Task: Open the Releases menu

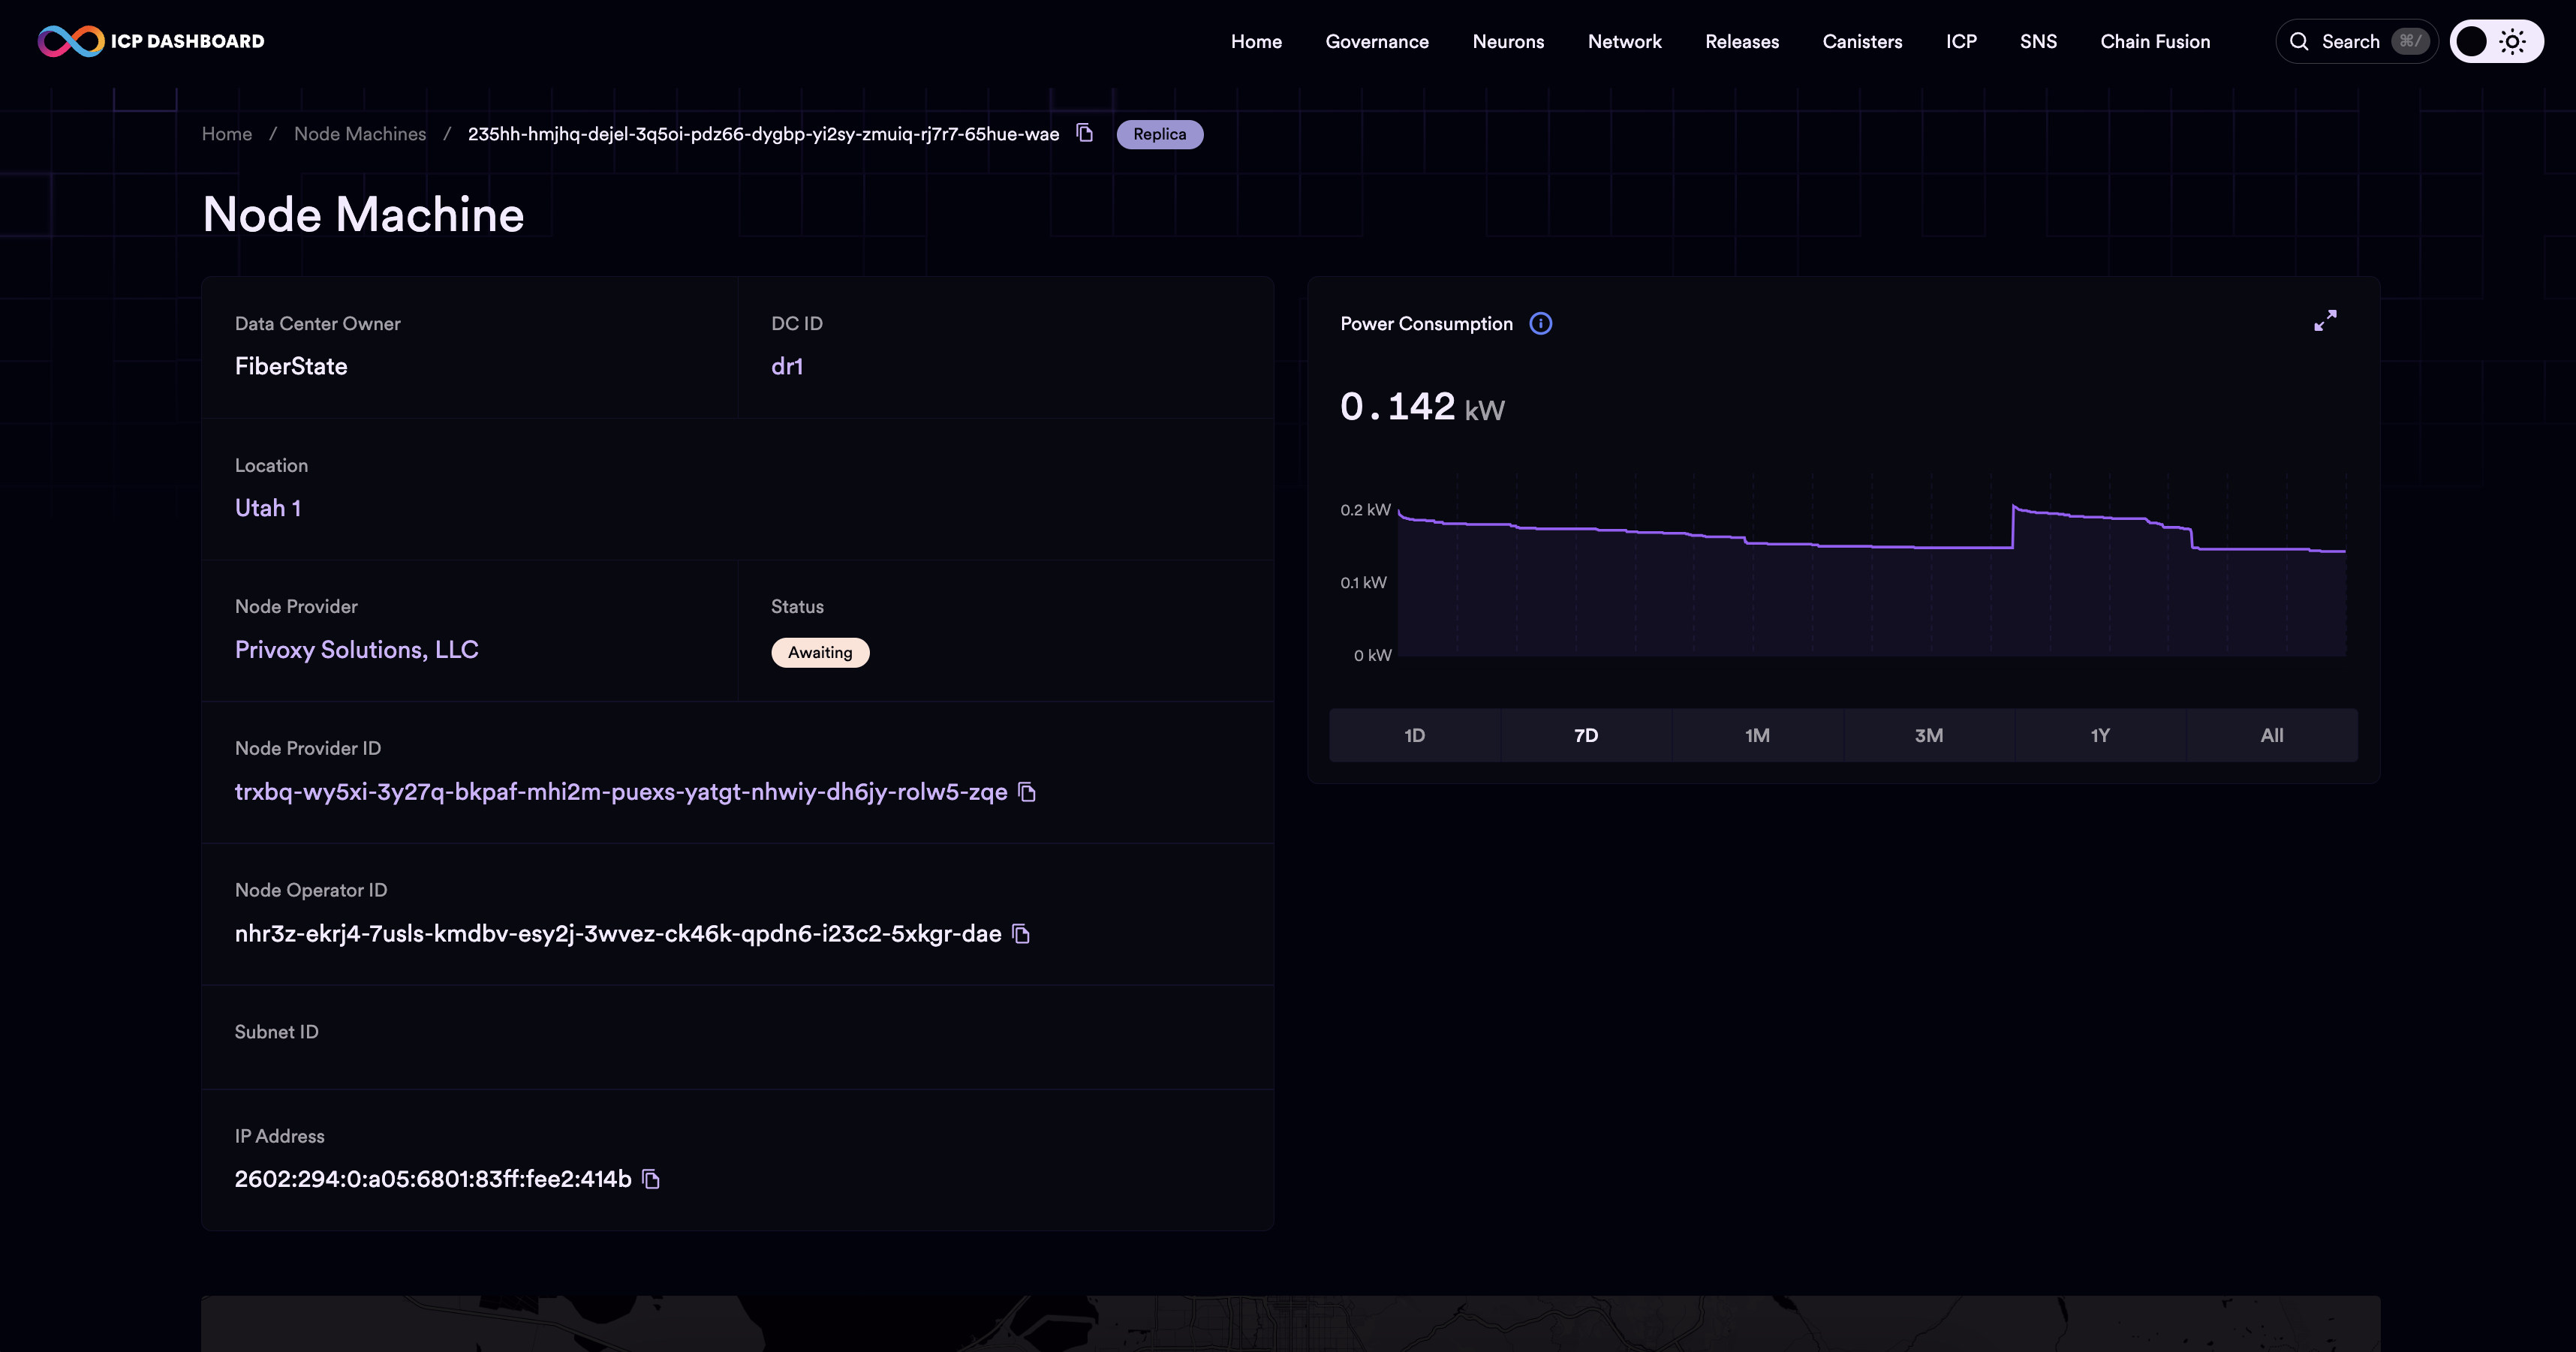Action: point(1742,41)
